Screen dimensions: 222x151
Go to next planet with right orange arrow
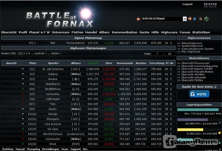189,19
